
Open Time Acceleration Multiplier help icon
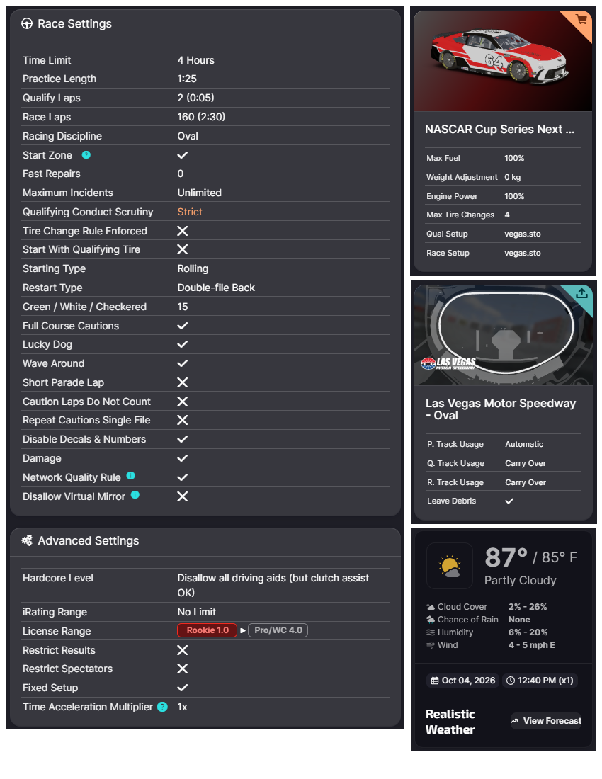pyautogui.click(x=162, y=707)
